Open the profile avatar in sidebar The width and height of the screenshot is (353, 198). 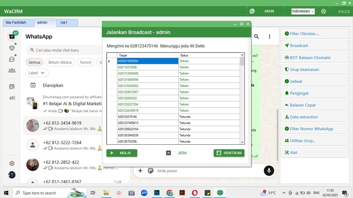tap(12, 175)
